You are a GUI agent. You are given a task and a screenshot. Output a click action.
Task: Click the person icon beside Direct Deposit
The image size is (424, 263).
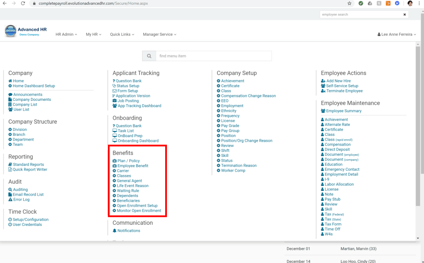pos(322,150)
